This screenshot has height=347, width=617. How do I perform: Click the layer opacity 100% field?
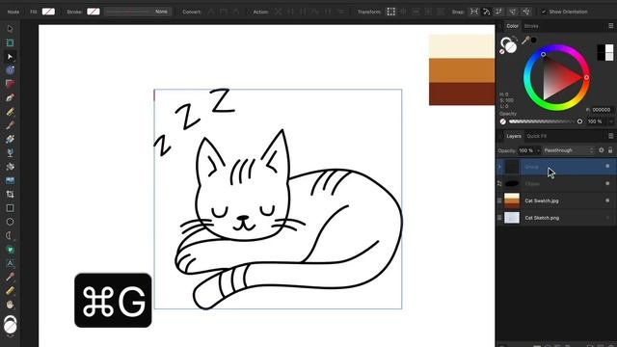click(526, 150)
